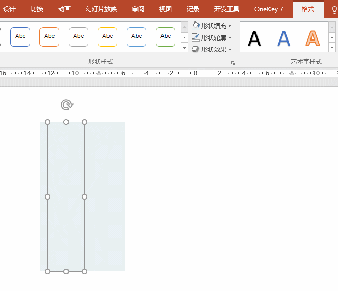Apply the blue outlined Abc shape style

(x=20, y=36)
